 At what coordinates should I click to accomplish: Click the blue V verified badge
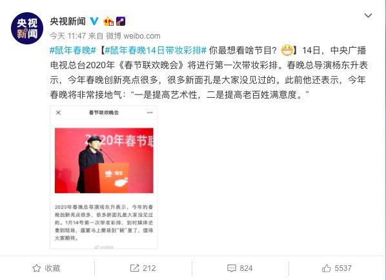(x=94, y=21)
